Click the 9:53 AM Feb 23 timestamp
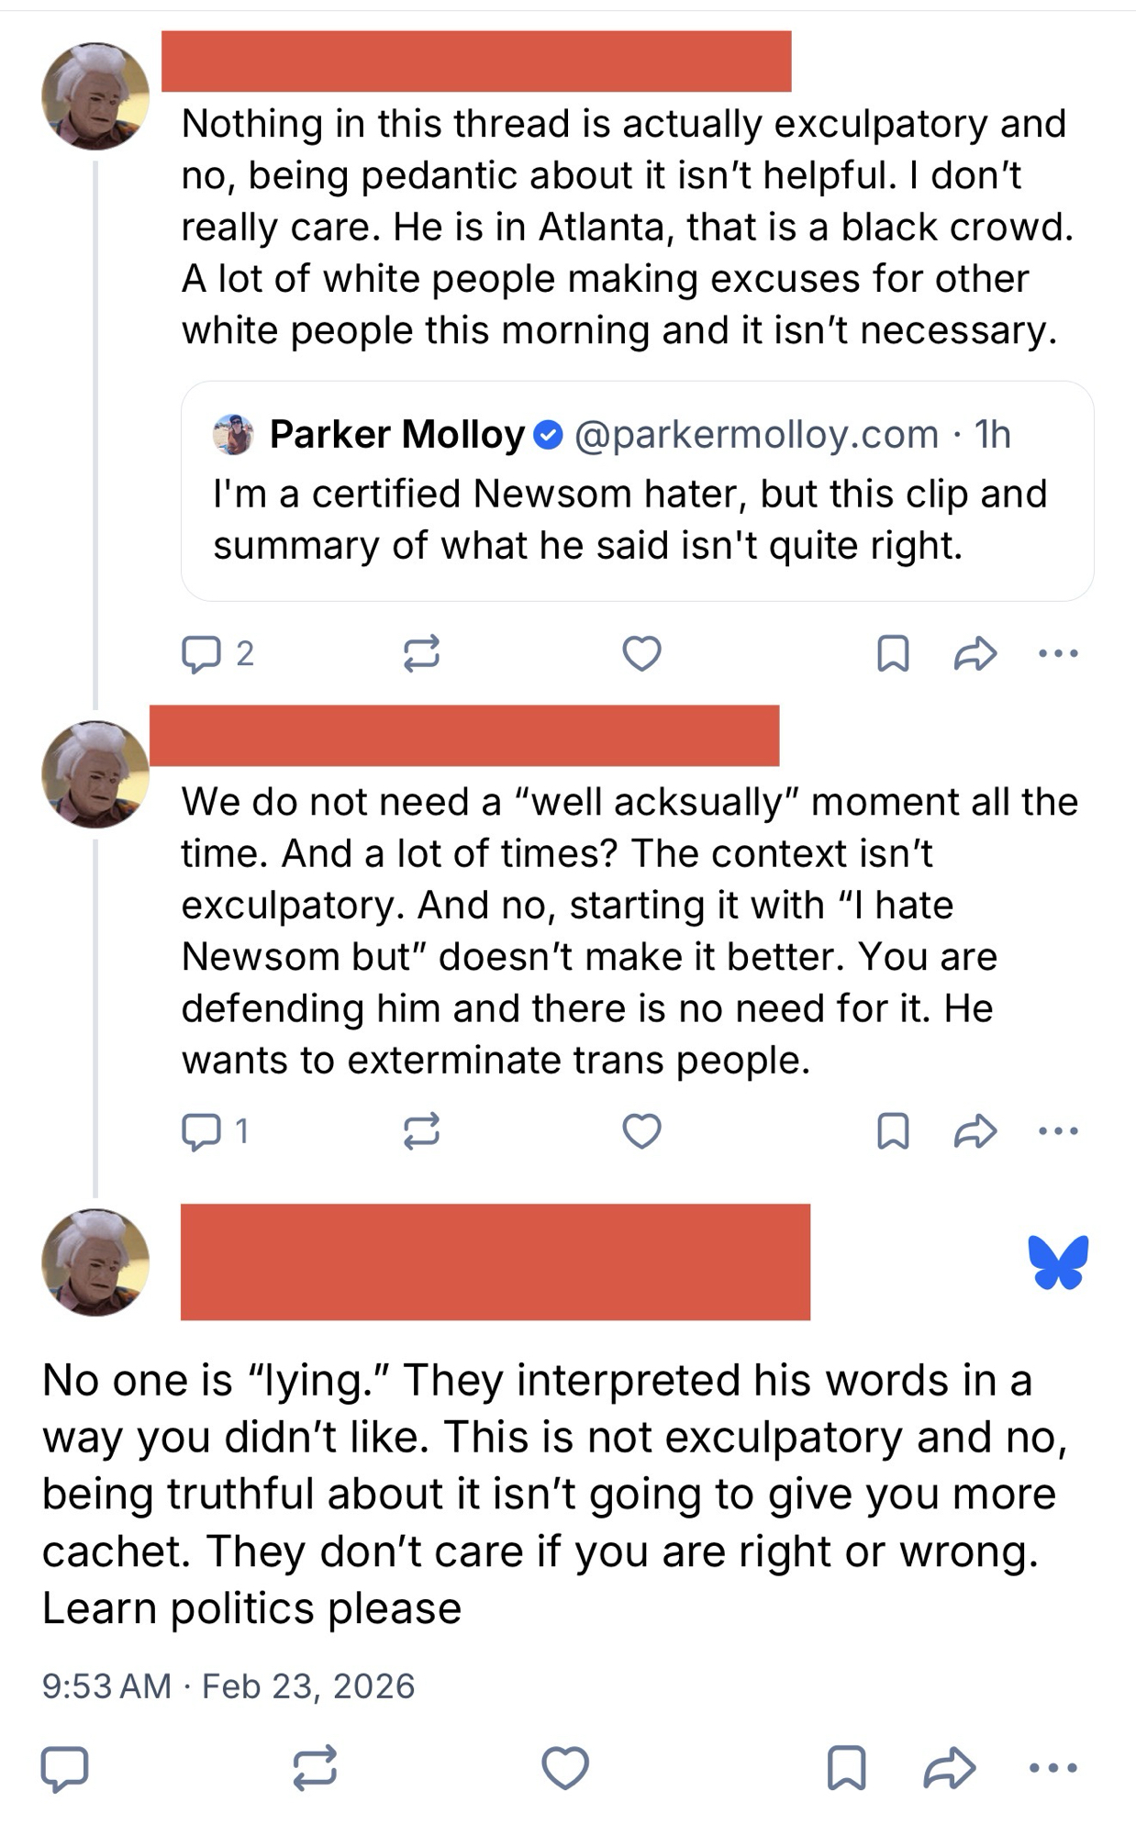The width and height of the screenshot is (1136, 1835). [x=228, y=1686]
